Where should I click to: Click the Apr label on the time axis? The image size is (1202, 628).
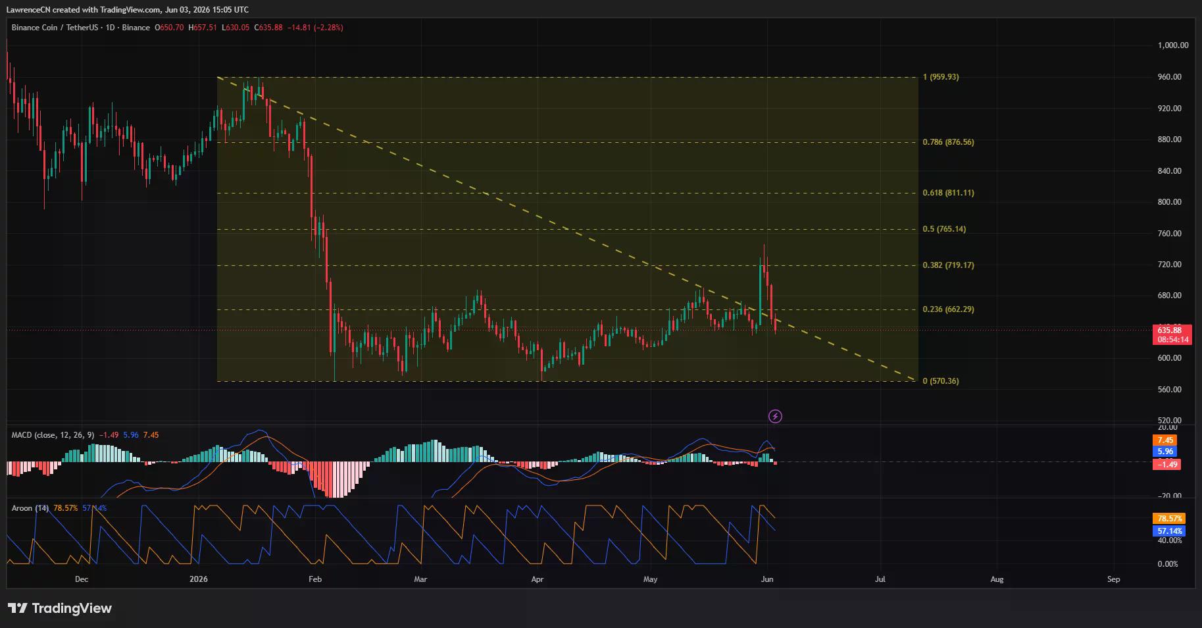point(538,579)
